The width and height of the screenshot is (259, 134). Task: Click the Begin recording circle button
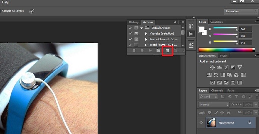point(142,51)
